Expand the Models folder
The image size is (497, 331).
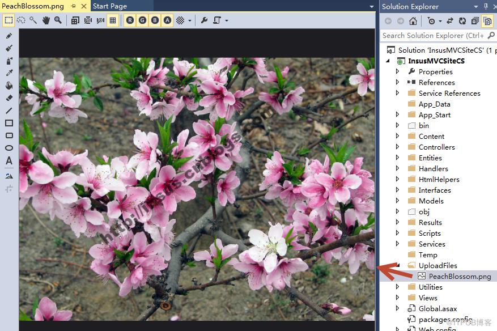[x=397, y=201]
